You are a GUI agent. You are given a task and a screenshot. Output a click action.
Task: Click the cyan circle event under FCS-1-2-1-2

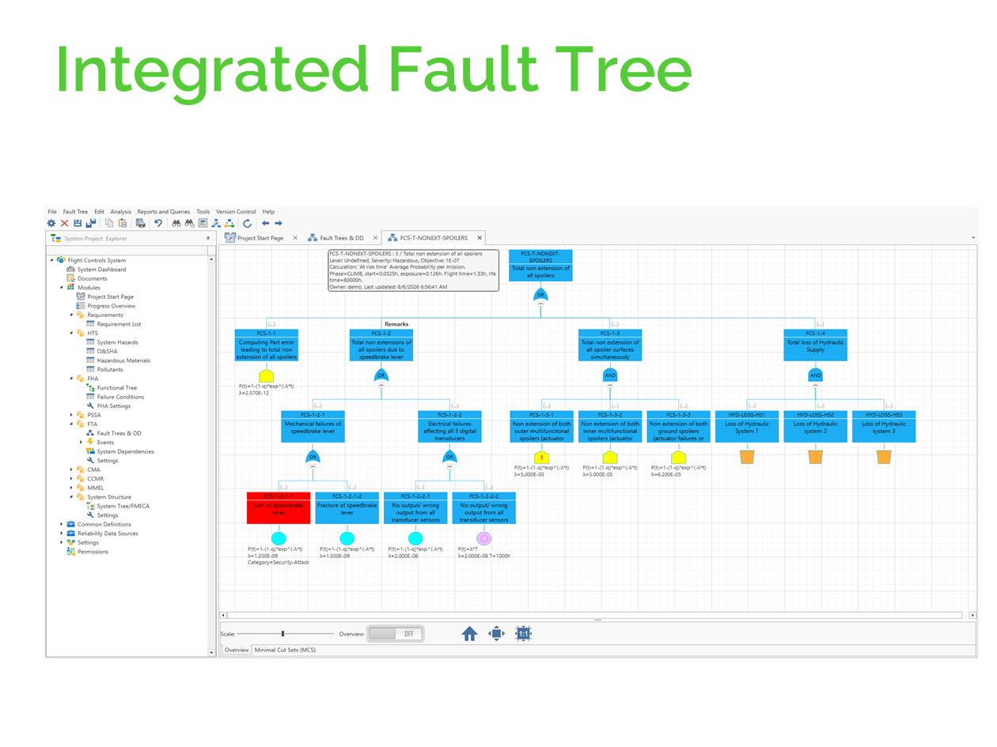347,538
